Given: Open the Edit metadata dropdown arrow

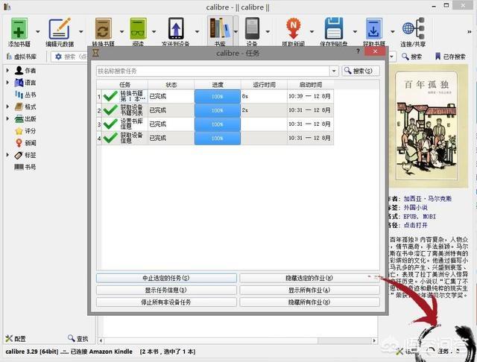Looking at the screenshot, I should [81, 31].
